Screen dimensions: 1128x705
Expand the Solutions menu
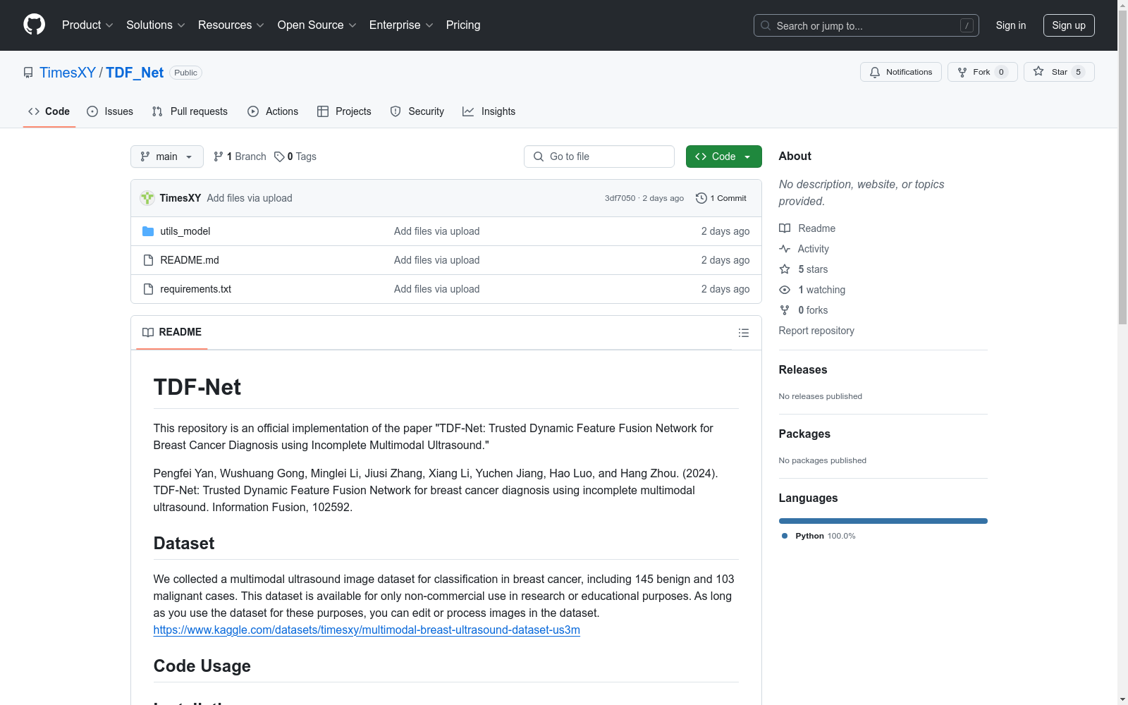pyautogui.click(x=156, y=25)
